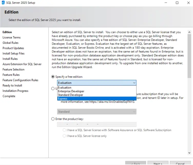Click the Back button
The height and width of the screenshot is (165, 193).
[x=136, y=163]
